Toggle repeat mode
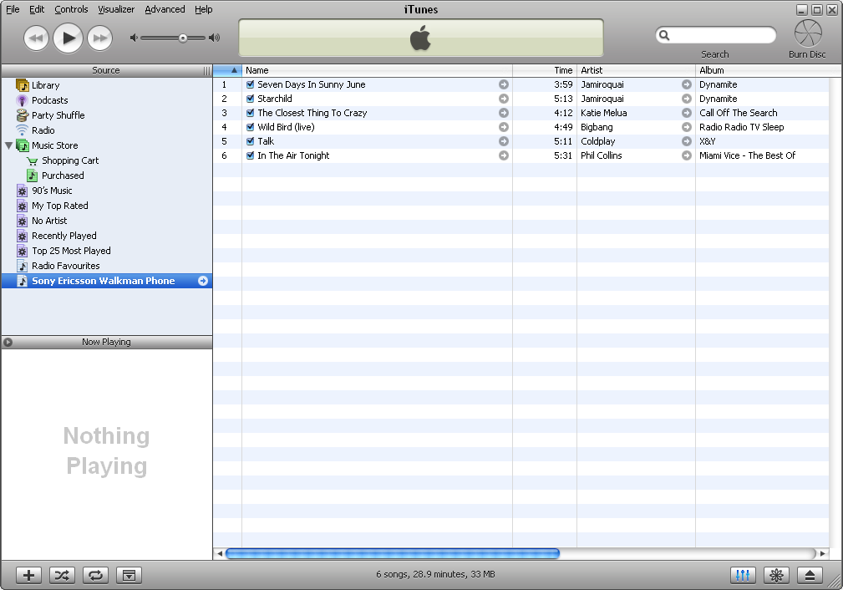This screenshot has height=590, width=843. (96, 575)
